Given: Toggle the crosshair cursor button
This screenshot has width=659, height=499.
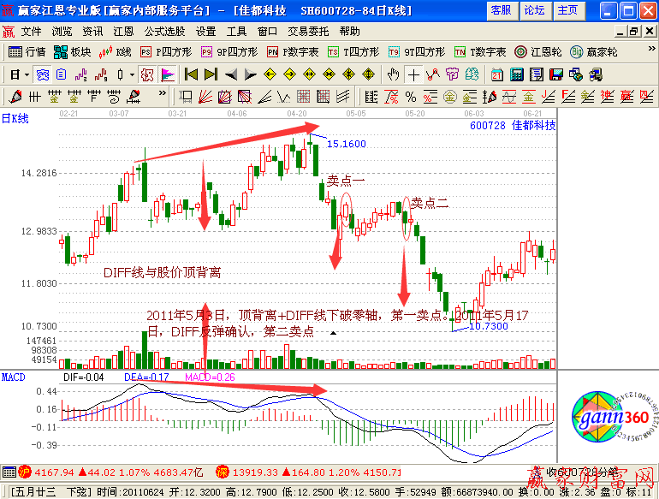Looking at the screenshot, I should click(413, 74).
